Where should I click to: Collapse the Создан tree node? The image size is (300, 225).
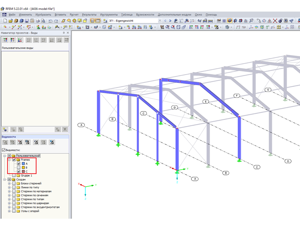pos(5,180)
